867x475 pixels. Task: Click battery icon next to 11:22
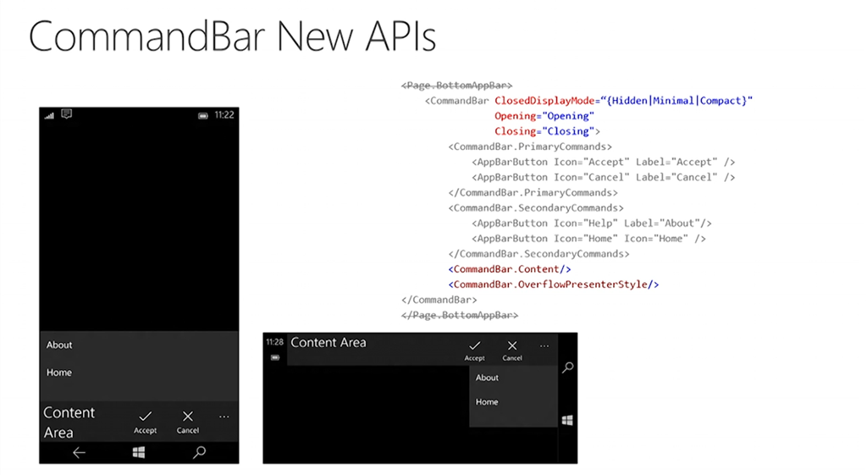(203, 115)
